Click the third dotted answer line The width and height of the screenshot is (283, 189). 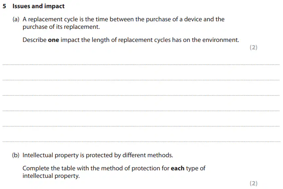click(141, 95)
